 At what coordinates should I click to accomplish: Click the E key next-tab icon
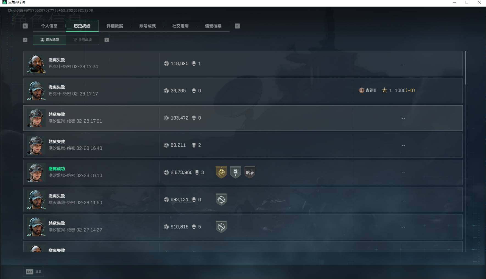(x=237, y=26)
